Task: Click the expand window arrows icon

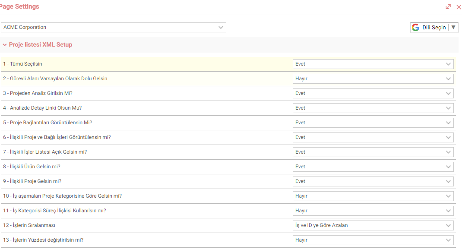Action: pyautogui.click(x=448, y=6)
